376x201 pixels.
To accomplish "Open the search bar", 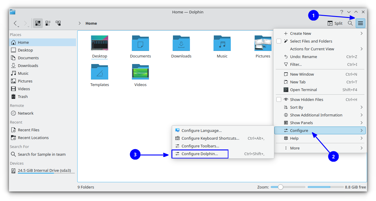I will (x=350, y=23).
